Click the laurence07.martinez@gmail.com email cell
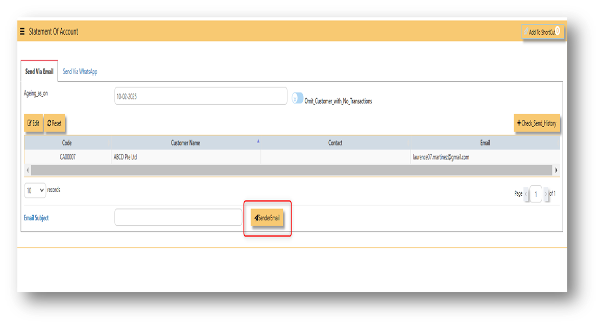The height and width of the screenshot is (326, 601). (x=485, y=157)
